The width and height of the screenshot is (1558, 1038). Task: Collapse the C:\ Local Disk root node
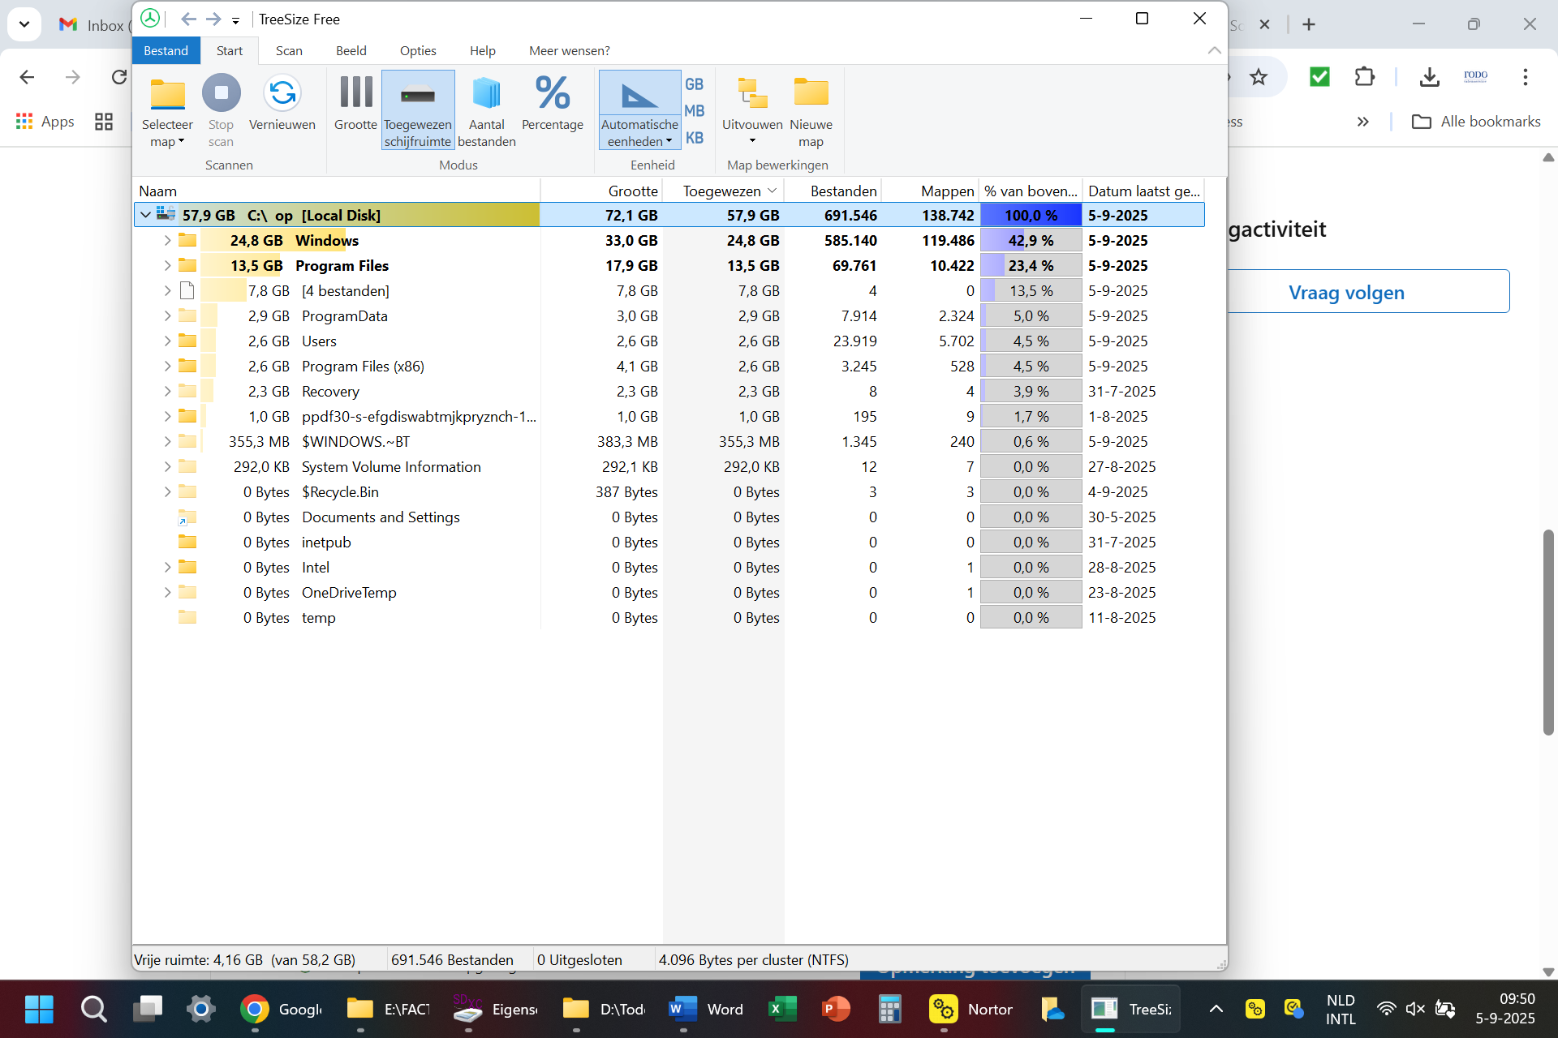[x=145, y=215]
